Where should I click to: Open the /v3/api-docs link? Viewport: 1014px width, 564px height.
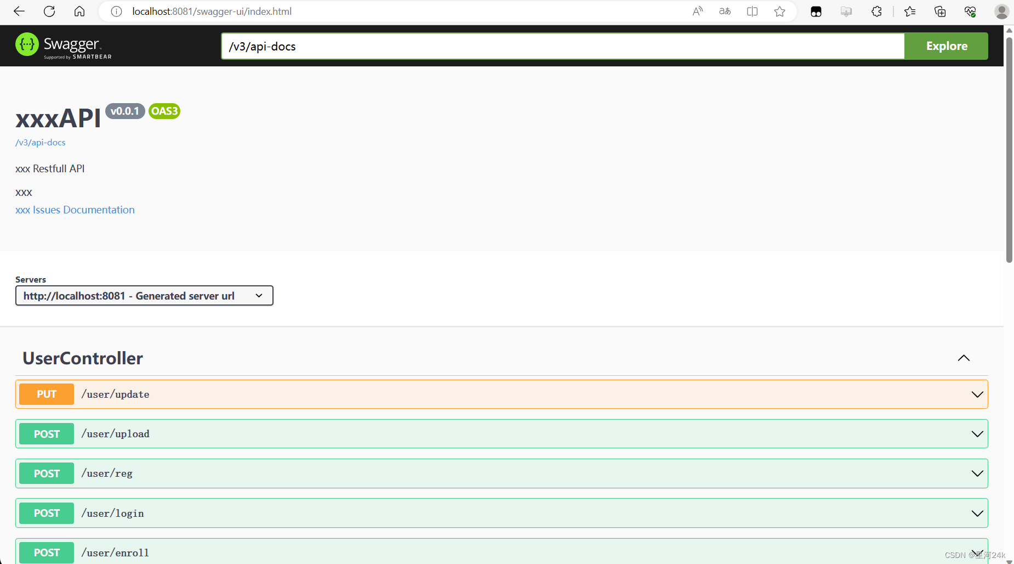pos(40,142)
